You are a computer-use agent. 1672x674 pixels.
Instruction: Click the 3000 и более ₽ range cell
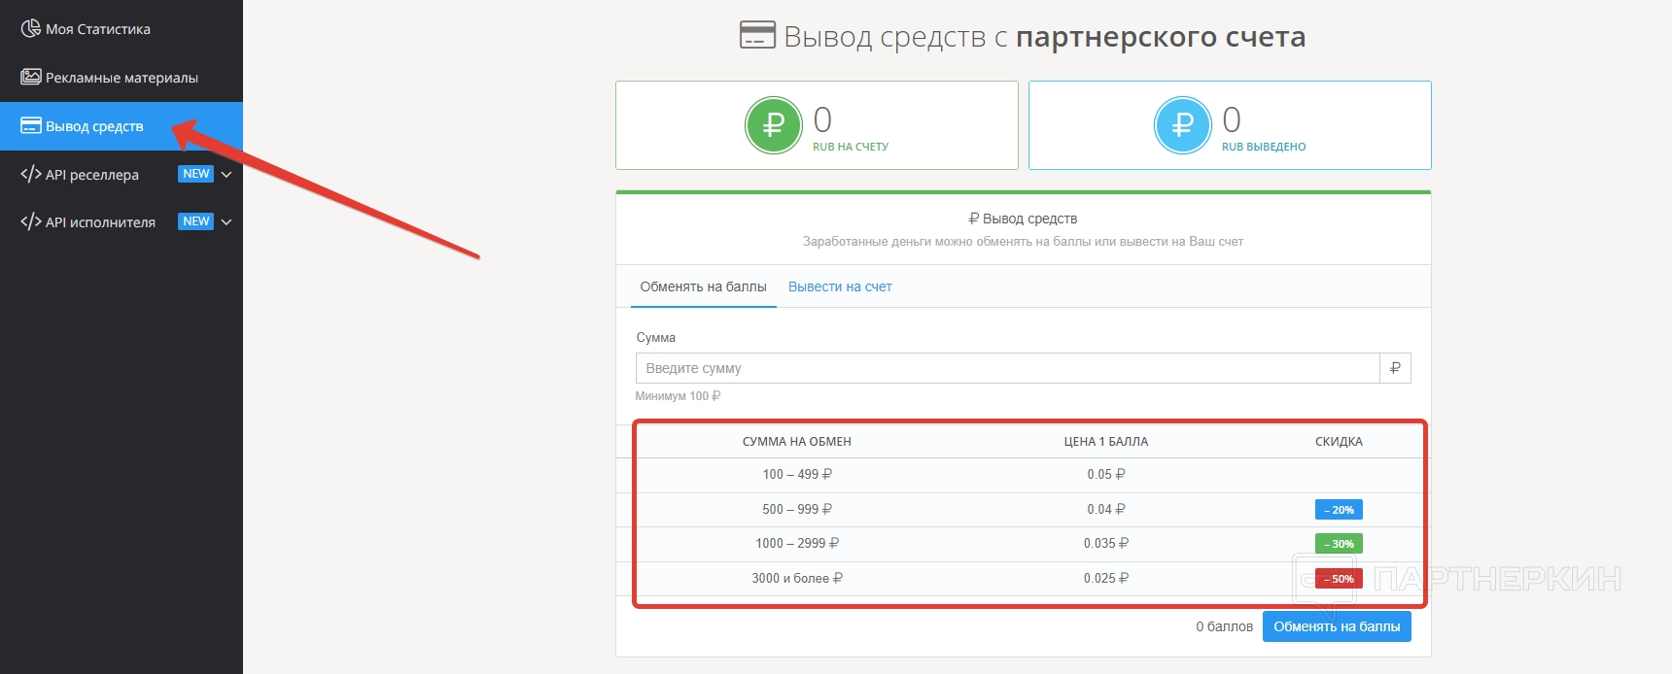pos(797,578)
